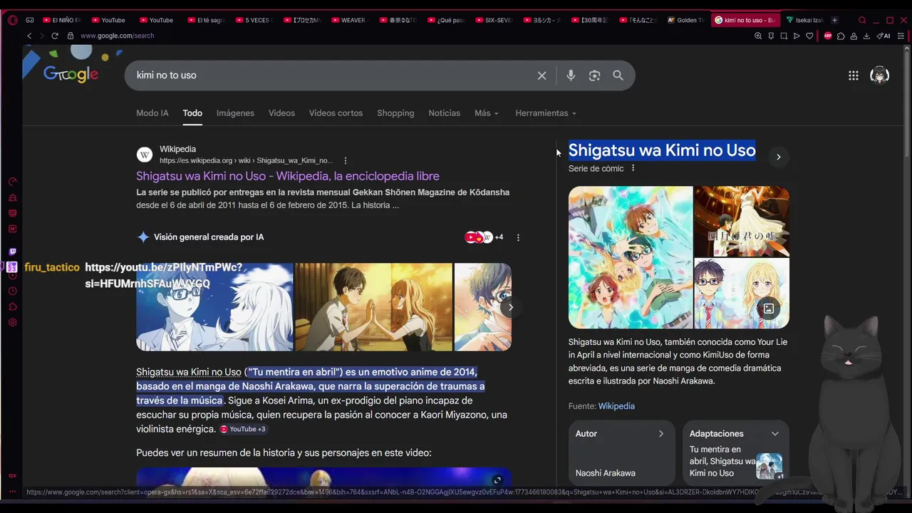Switch to the WEAVER browser tab
This screenshot has height=513, width=912.
point(349,20)
